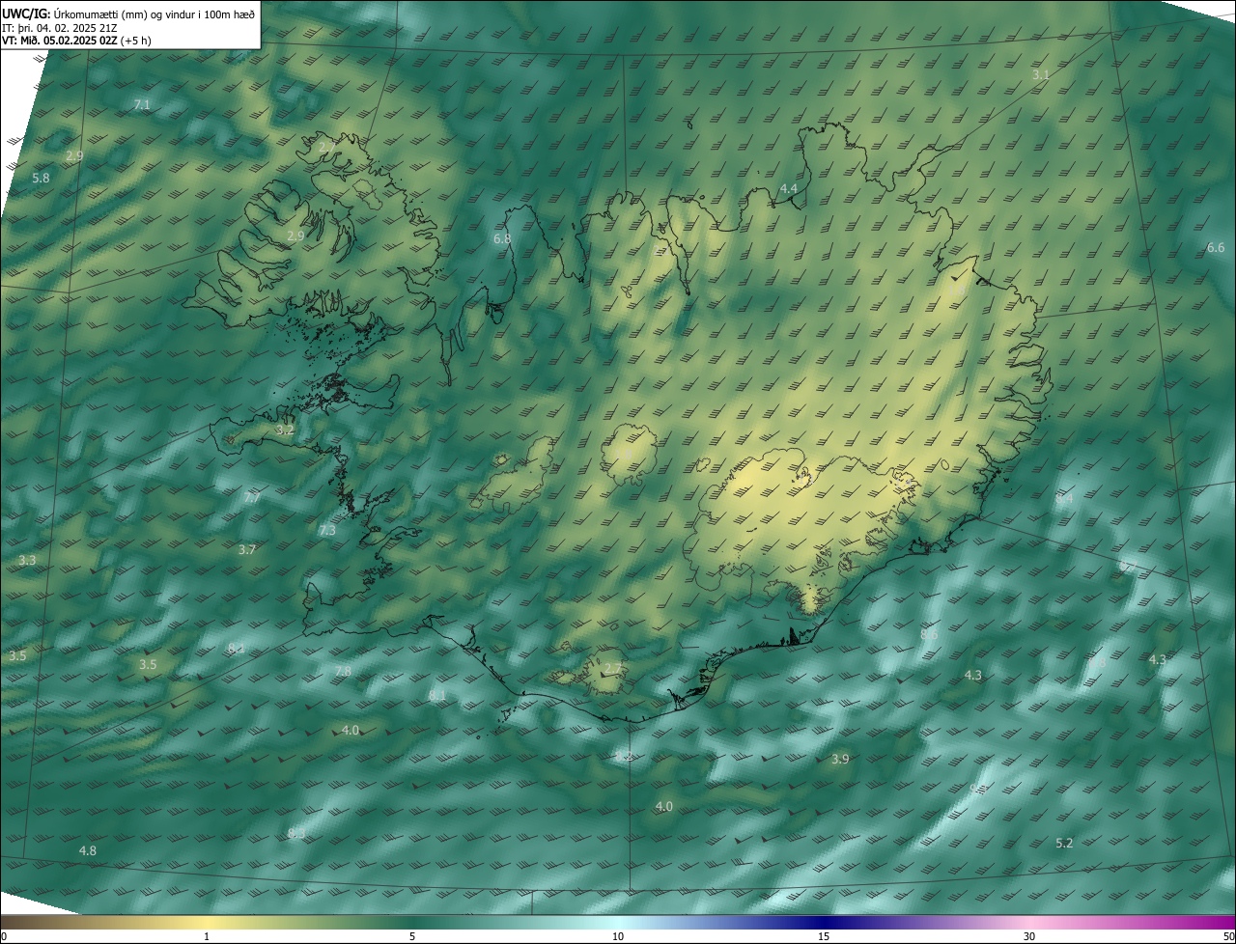Click the 7.8 value label

(x=343, y=671)
